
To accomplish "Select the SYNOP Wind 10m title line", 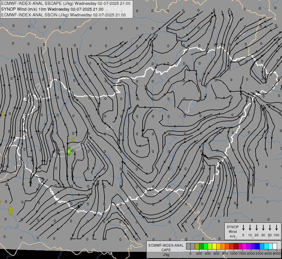I will click(x=52, y=9).
